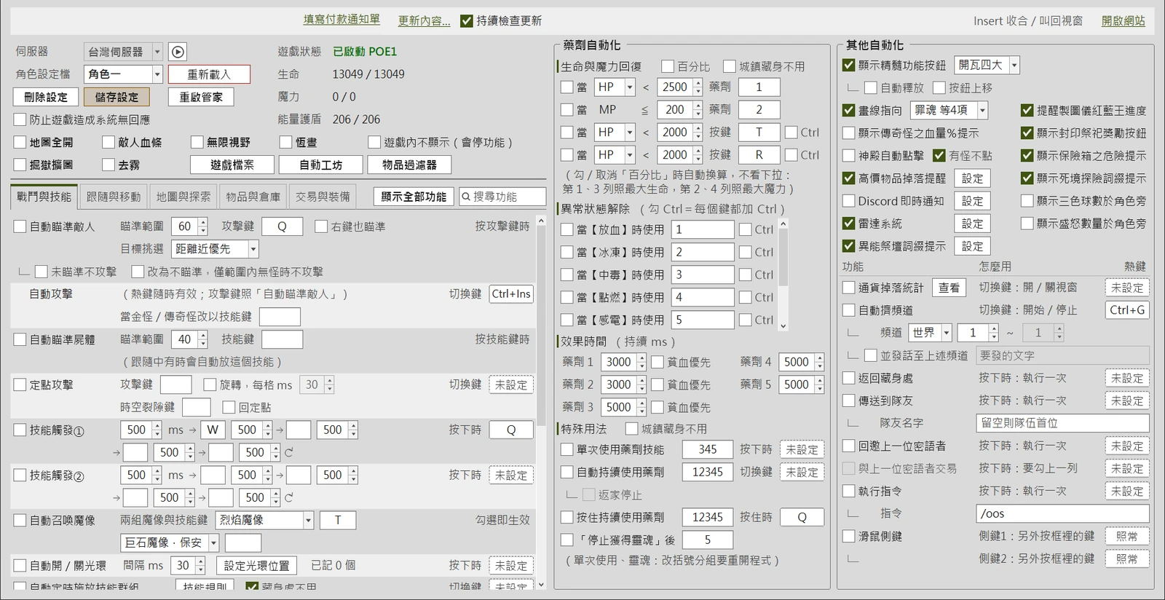Click 刪除設定 button
Screen dimensions: 1165x600
pos(45,97)
